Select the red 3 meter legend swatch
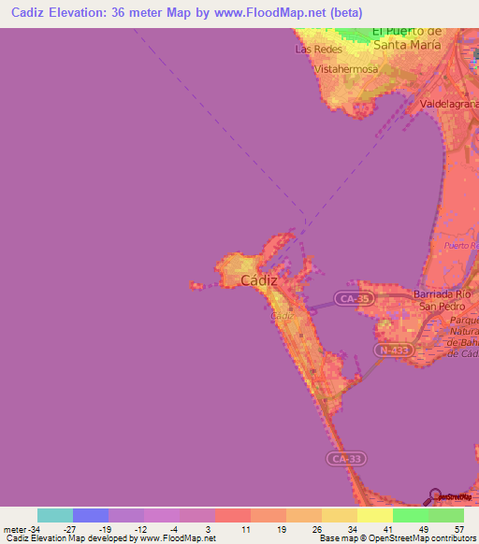479x544 pixels. pos(233,515)
